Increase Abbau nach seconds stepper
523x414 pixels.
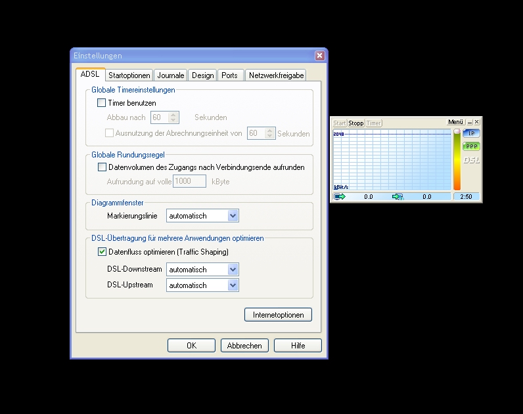pyautogui.click(x=173, y=115)
